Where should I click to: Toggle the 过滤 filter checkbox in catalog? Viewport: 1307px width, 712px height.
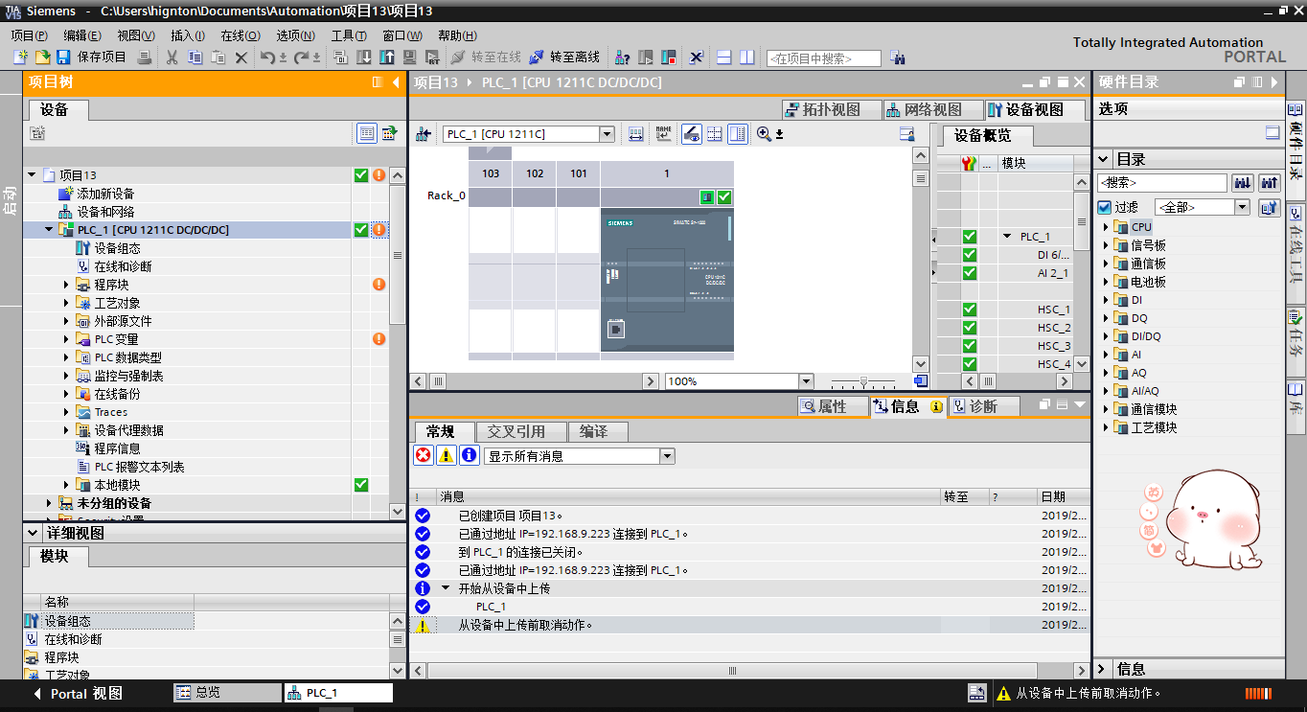click(1105, 207)
